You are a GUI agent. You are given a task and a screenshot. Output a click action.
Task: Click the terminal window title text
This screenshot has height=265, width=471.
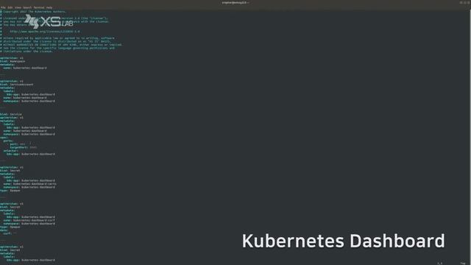[x=235, y=3]
